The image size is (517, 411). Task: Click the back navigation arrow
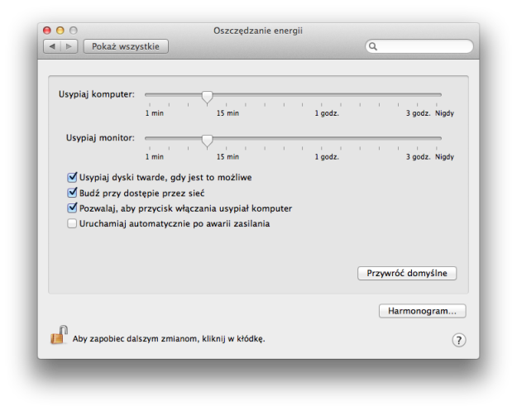[52, 46]
